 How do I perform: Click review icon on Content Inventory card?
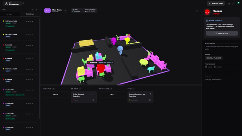click(x=150, y=100)
